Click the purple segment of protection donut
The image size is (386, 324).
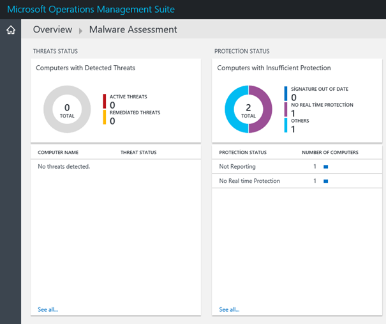tap(267, 109)
